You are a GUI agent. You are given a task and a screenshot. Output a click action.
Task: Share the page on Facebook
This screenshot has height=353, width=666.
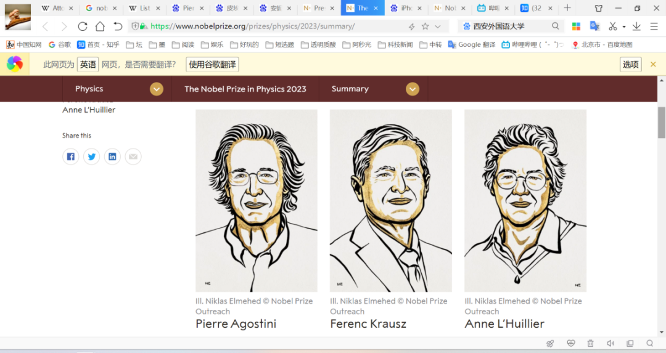tap(71, 156)
